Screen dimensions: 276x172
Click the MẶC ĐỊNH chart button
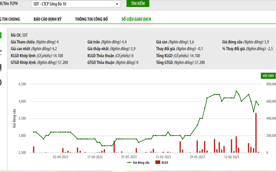point(268,76)
